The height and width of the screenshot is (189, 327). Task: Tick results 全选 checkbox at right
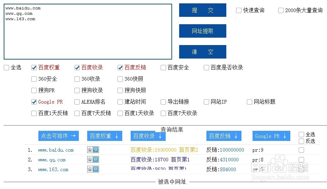click(x=301, y=135)
